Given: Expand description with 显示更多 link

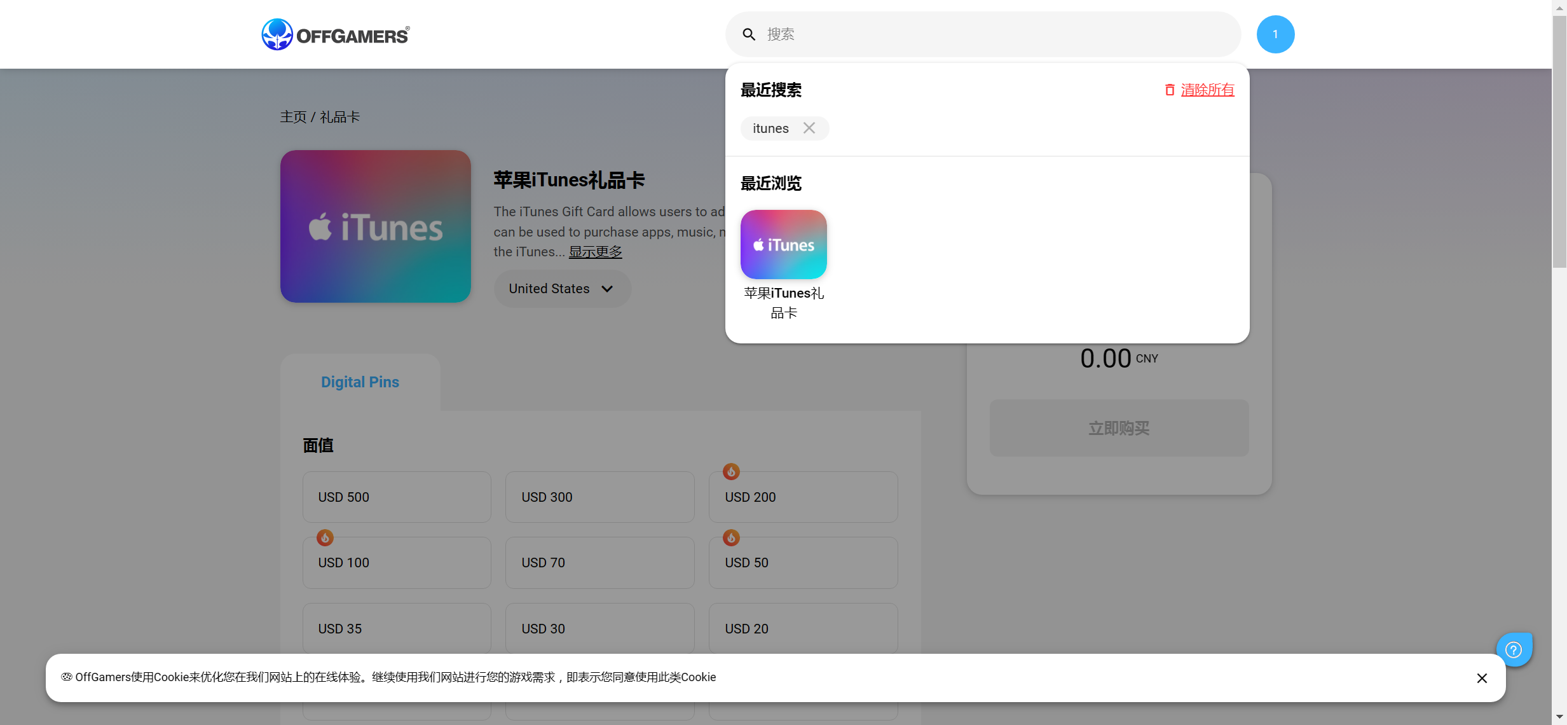Looking at the screenshot, I should (x=595, y=252).
